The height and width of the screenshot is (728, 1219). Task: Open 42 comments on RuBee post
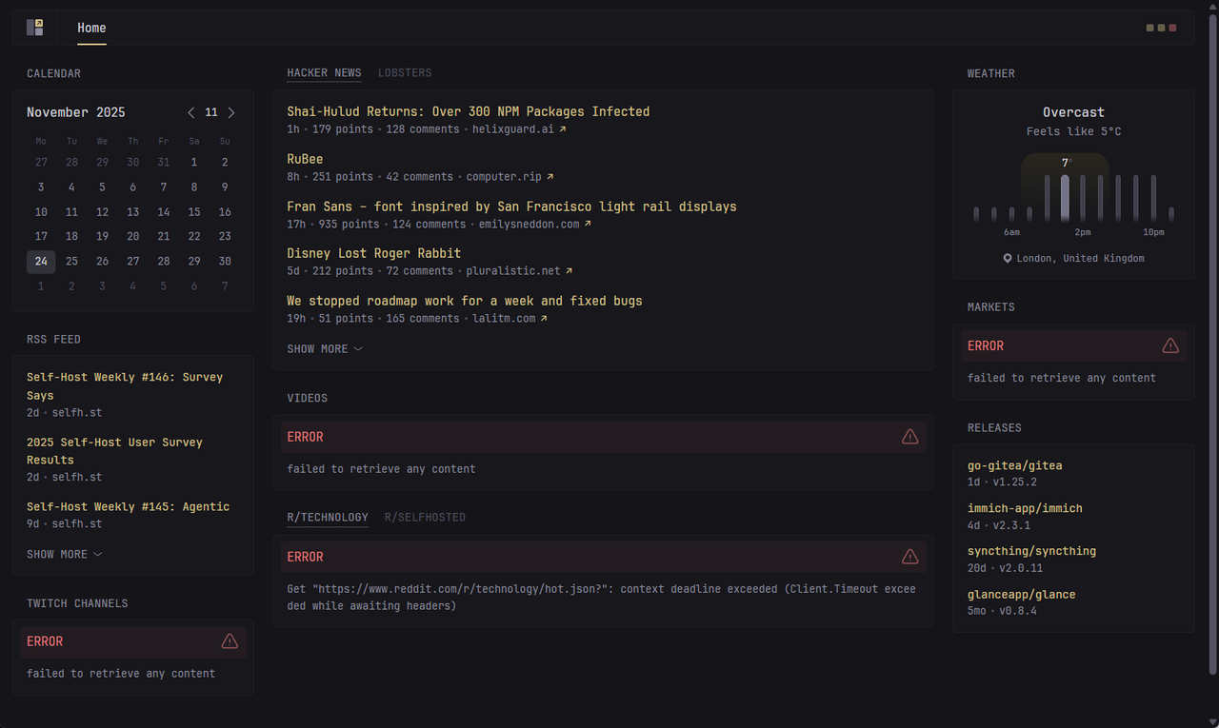click(x=419, y=177)
